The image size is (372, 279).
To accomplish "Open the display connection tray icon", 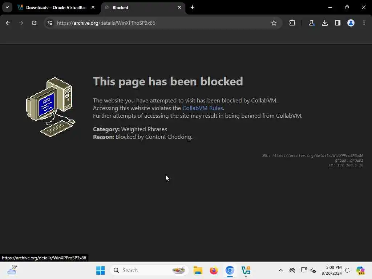I will coord(304,270).
